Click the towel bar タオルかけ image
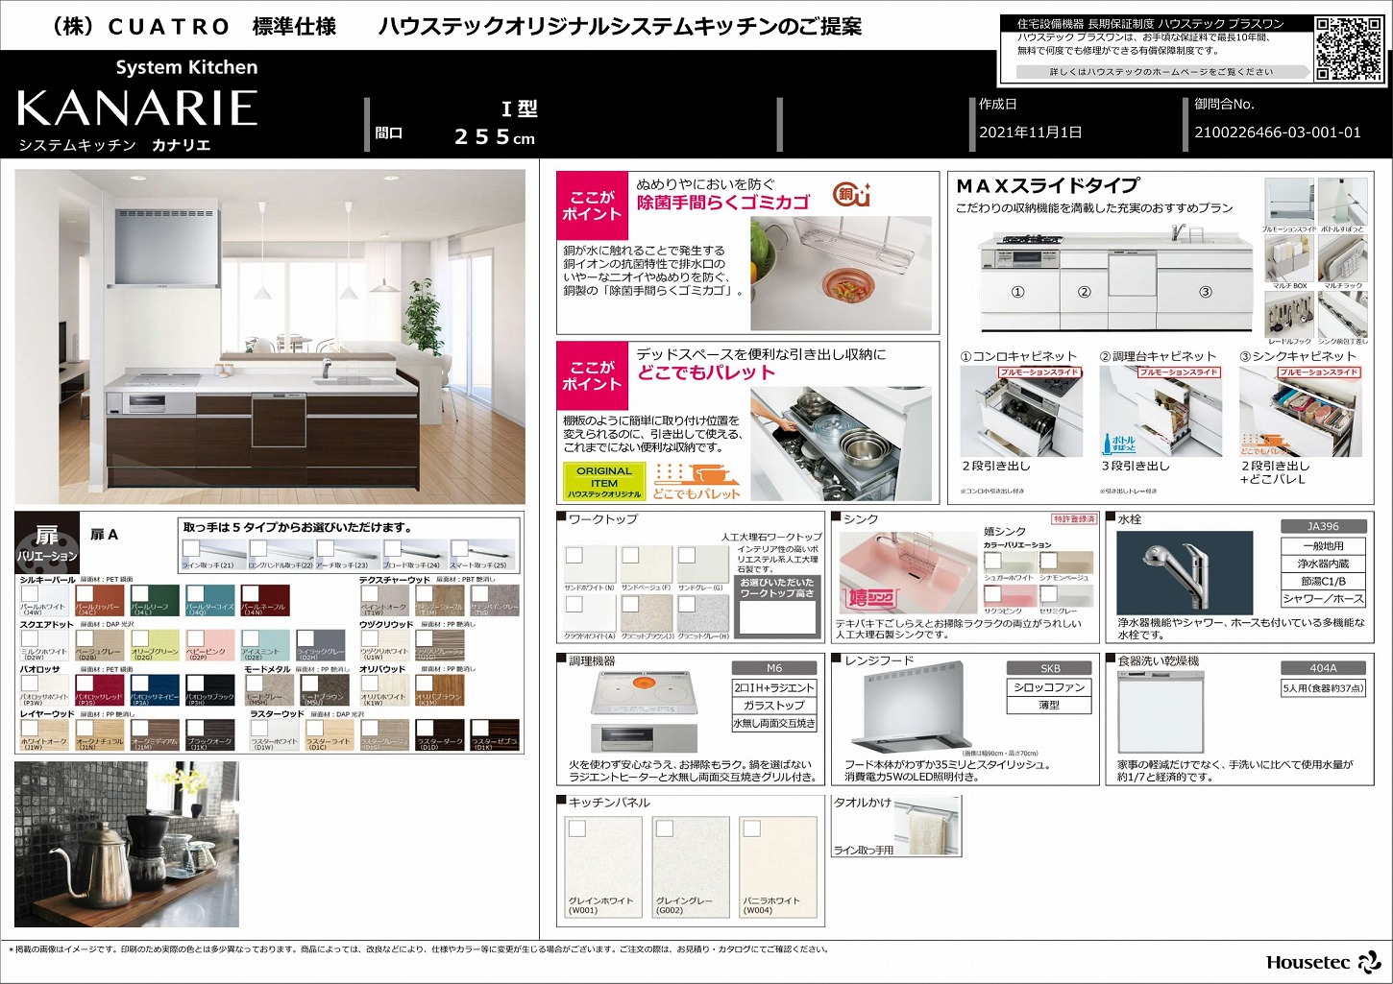This screenshot has width=1393, height=984. click(926, 825)
